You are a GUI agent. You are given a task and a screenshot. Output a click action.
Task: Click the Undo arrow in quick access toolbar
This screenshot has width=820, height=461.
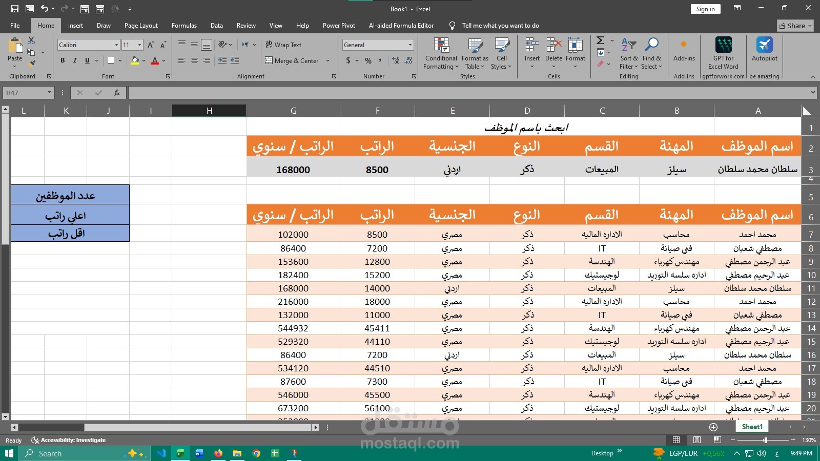click(x=45, y=9)
